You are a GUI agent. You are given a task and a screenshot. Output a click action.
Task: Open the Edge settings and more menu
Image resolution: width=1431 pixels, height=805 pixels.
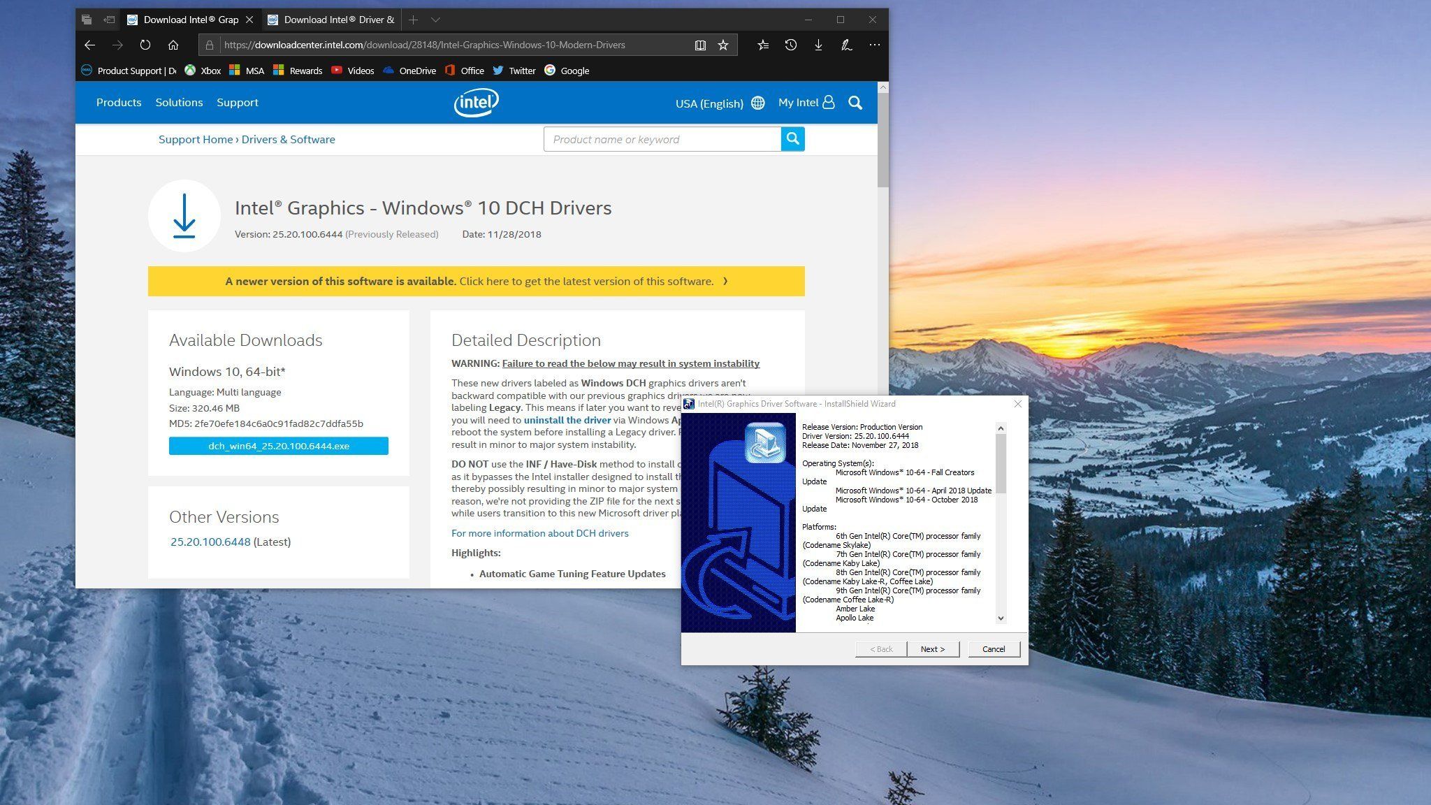point(874,45)
